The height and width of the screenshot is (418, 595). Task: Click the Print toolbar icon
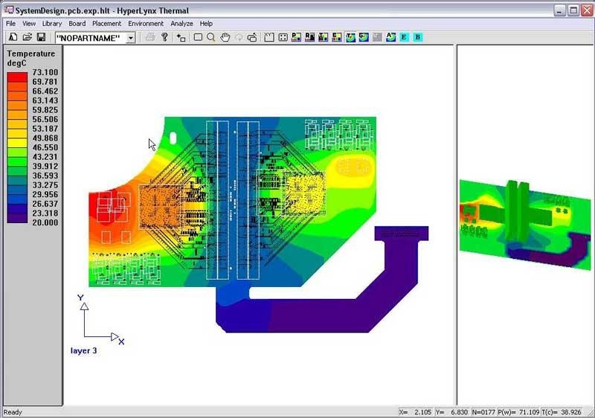click(150, 37)
